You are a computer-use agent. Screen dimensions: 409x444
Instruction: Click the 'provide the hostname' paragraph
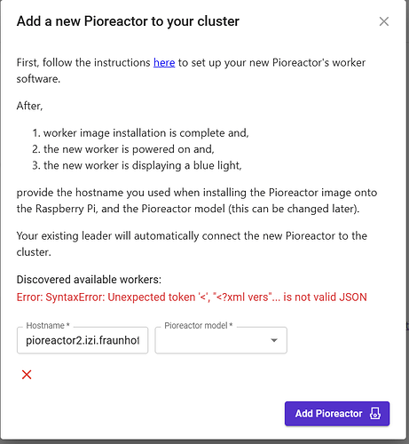197,201
